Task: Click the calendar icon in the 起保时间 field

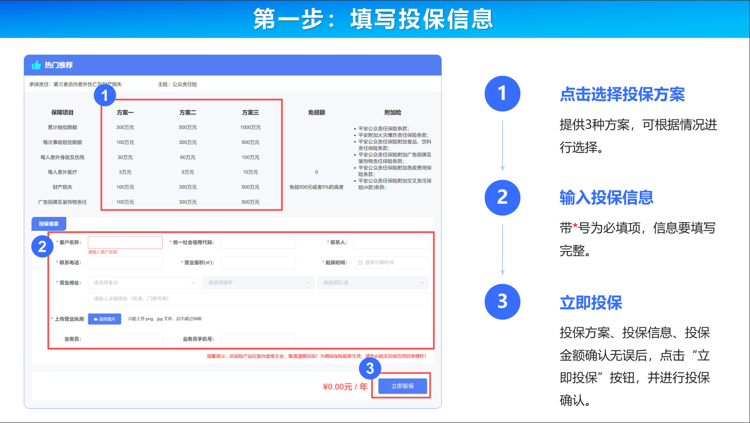Action: (x=360, y=262)
